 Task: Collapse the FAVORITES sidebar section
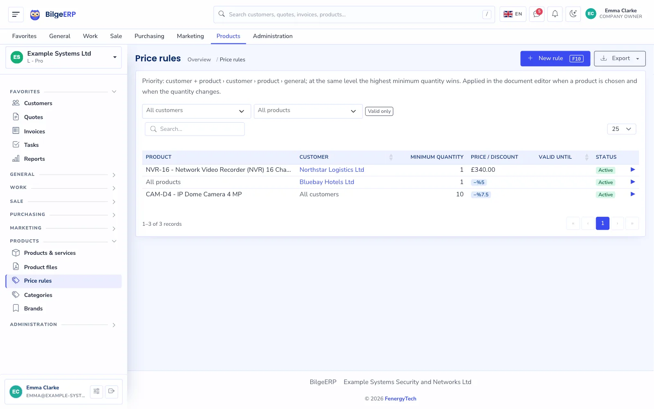[x=63, y=92]
